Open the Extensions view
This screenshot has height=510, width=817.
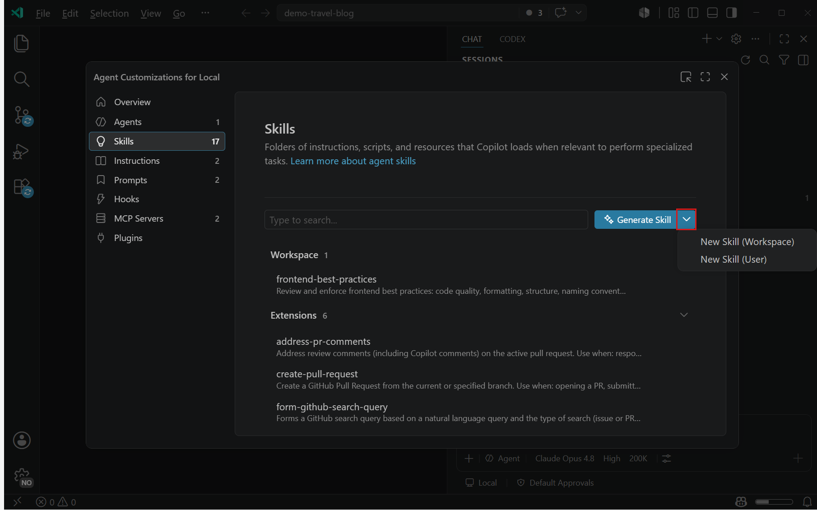[x=21, y=187]
